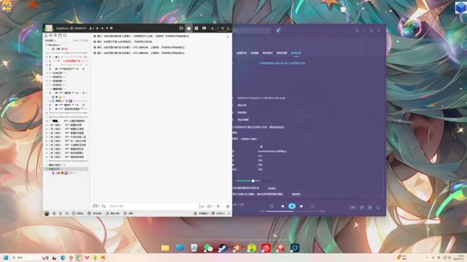Click the sound quality badge at player bottom-right
467x262 pixels.
(x=353, y=207)
